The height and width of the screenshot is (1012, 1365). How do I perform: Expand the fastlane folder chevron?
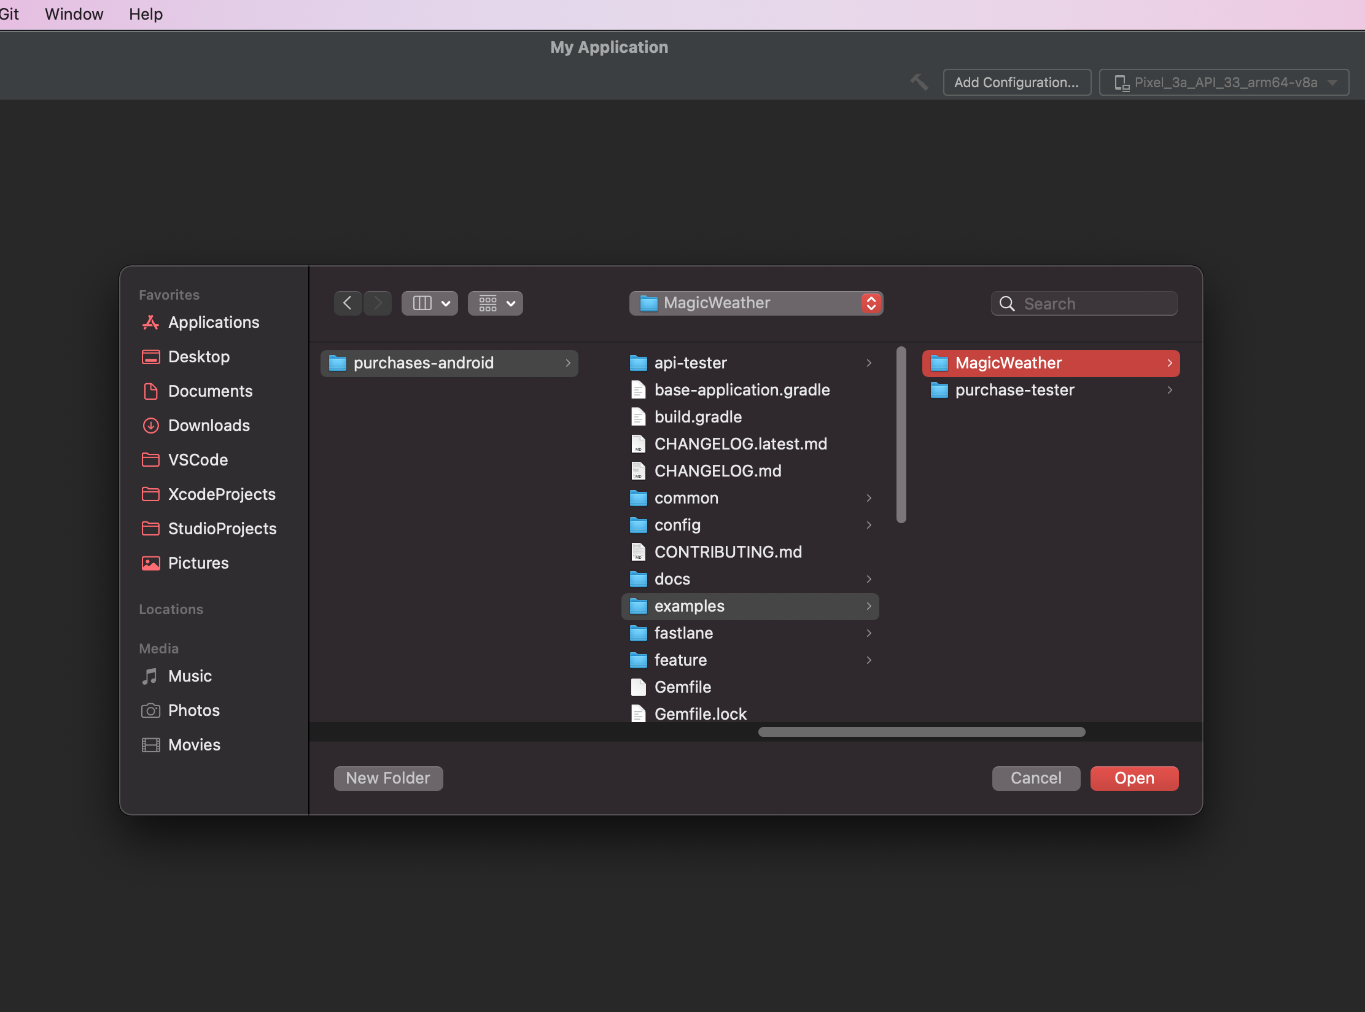pyautogui.click(x=869, y=633)
